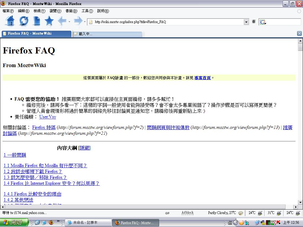
Task: Click the 517 tray icon
Action: [273, 222]
